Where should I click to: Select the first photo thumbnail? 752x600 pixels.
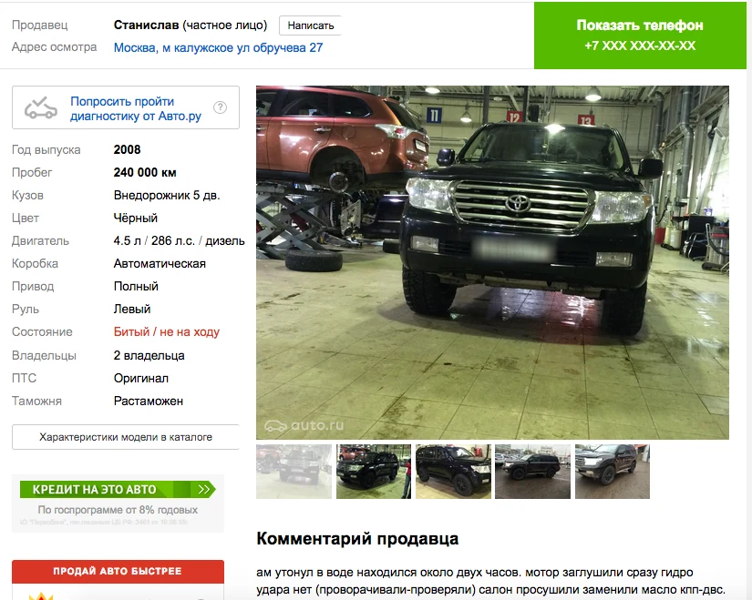pos(294,472)
